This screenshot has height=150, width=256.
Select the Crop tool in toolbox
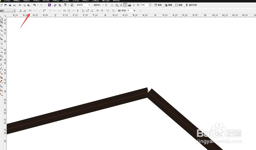pyautogui.click(x=1, y=26)
